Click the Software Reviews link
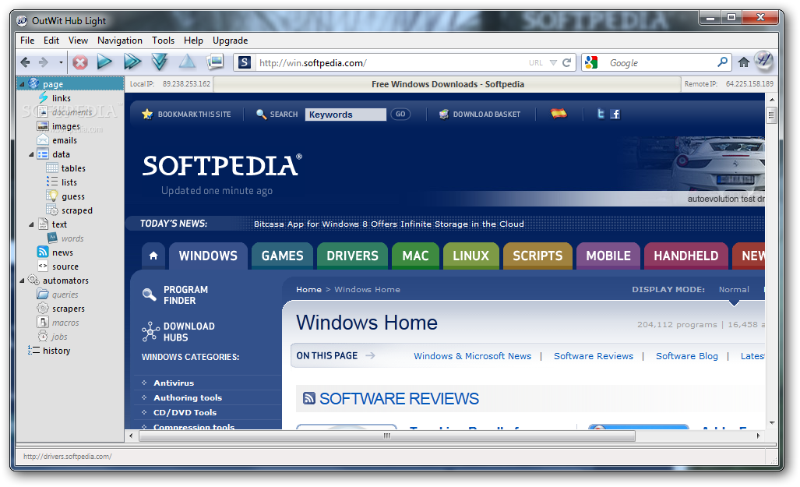The image size is (800, 487). pos(594,356)
